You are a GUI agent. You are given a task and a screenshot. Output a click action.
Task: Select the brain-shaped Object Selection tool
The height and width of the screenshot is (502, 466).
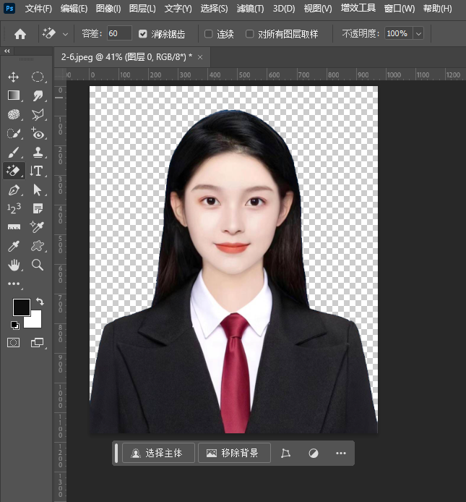point(14,114)
